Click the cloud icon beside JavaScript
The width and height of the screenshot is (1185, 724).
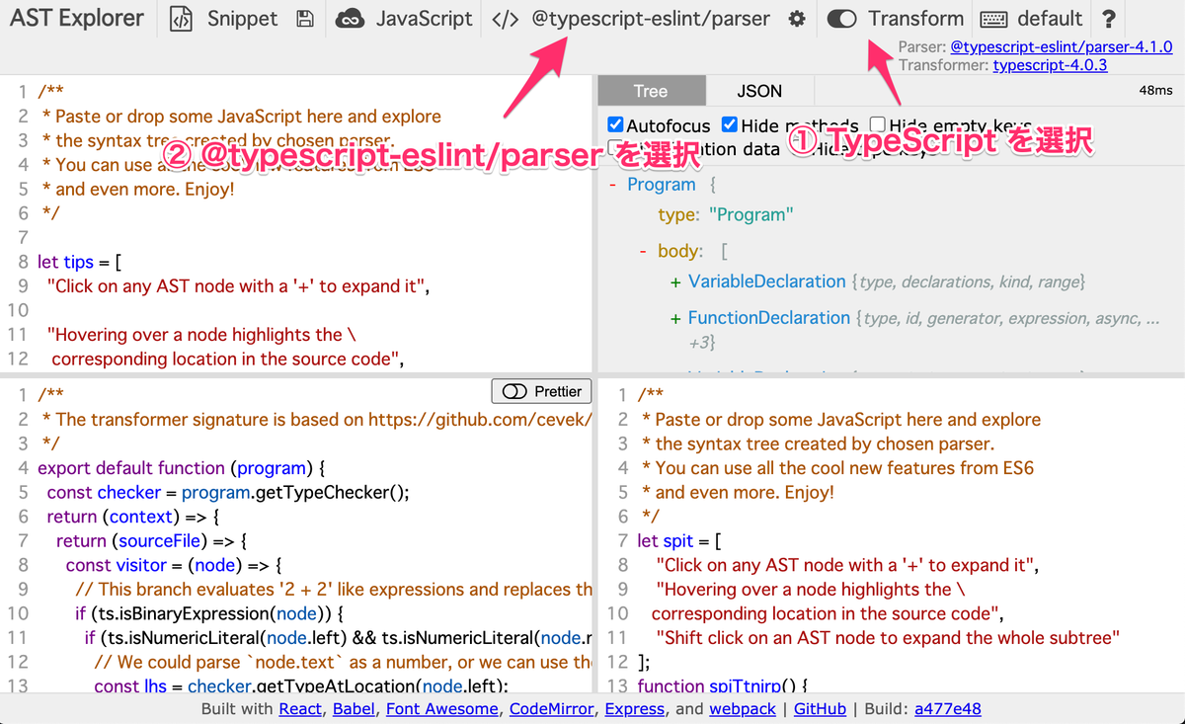click(350, 19)
